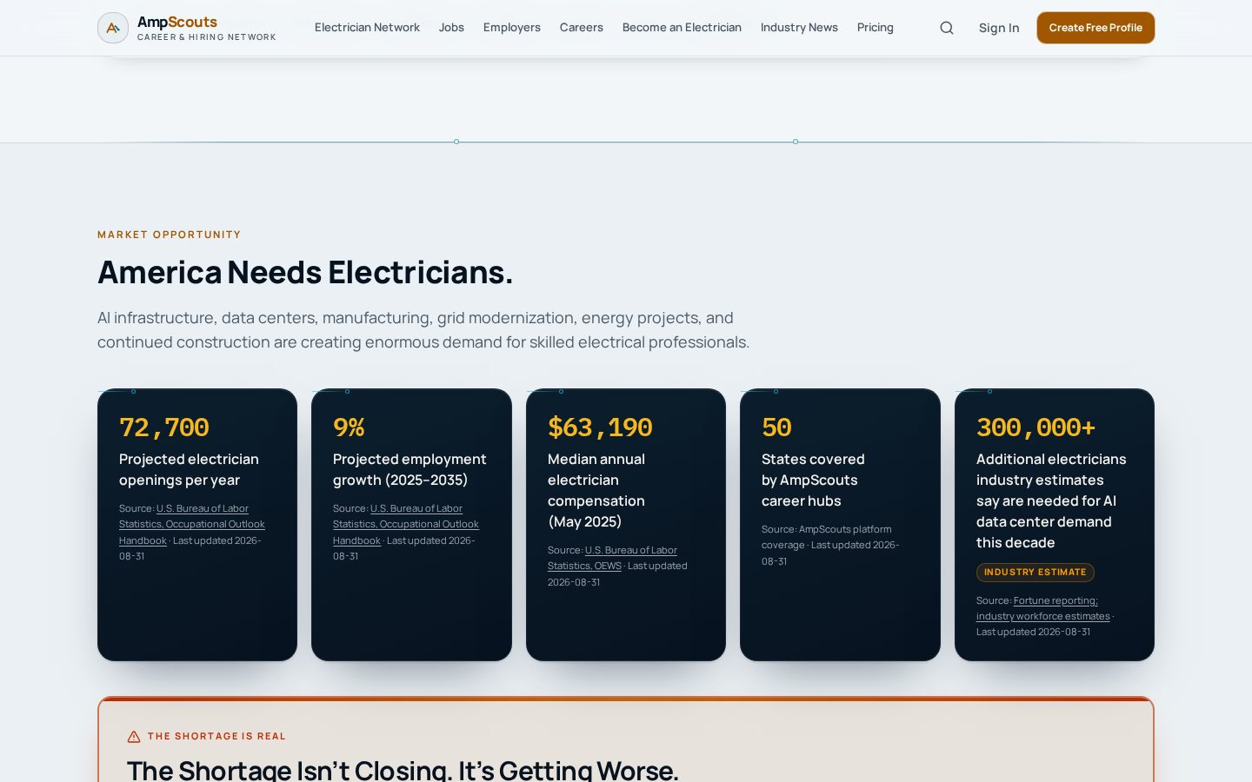Open Become an Electrician page
This screenshot has width=1252, height=782.
tap(682, 28)
